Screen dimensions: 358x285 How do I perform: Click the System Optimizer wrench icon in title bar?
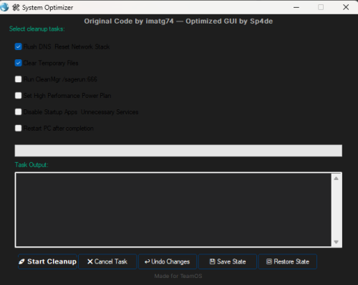point(16,7)
